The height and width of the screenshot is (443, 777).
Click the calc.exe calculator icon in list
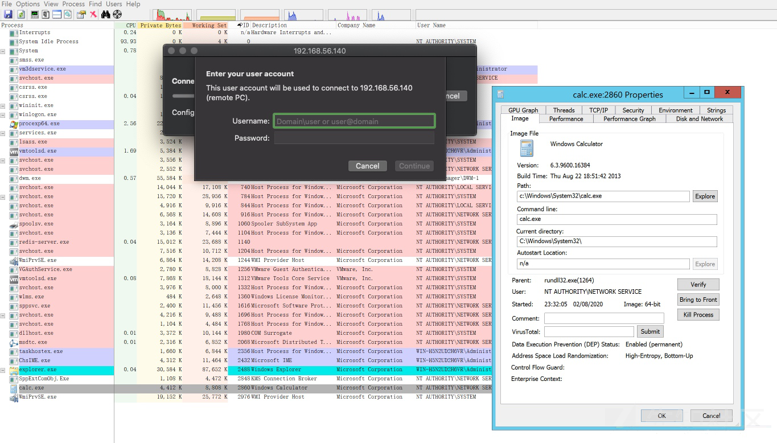(x=14, y=388)
